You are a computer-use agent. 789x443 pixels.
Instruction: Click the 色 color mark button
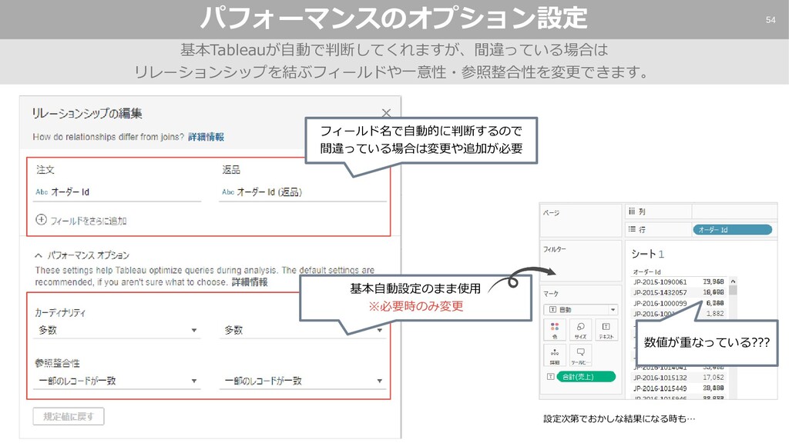555,330
